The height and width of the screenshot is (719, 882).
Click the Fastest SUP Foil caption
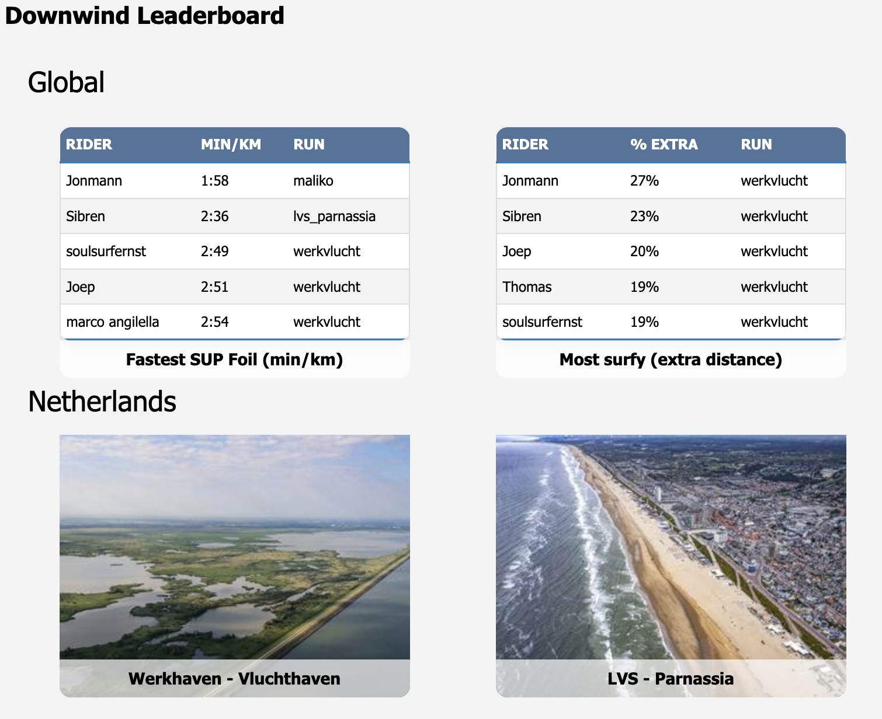tap(235, 359)
